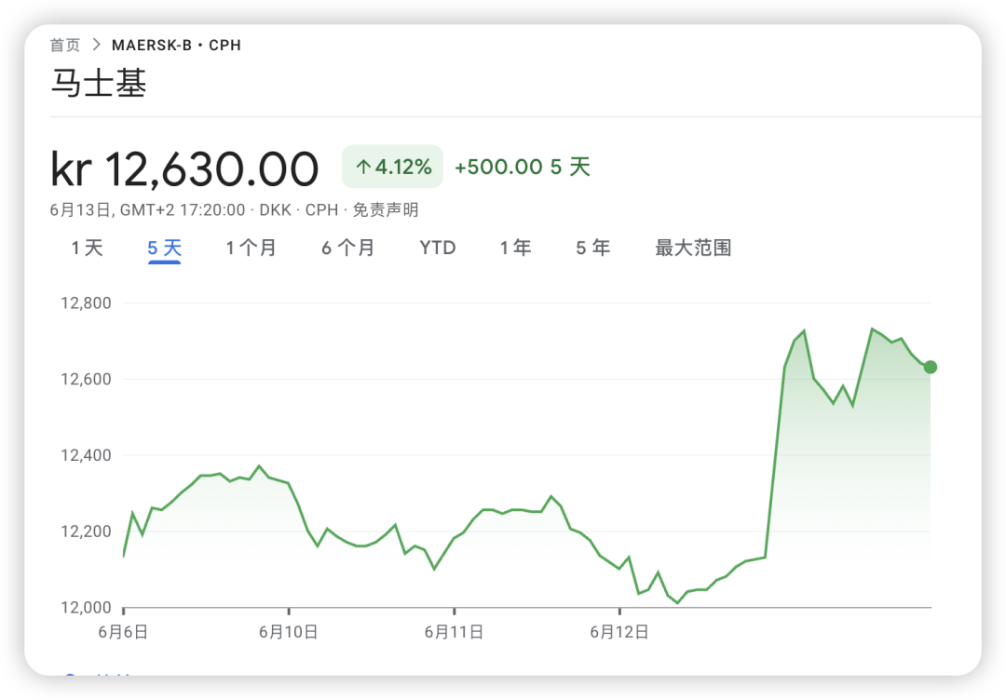Viewport: 1006px width, 700px height.
Task: Click the MAERSK-B · CPH ticker text
Action: pyautogui.click(x=176, y=46)
